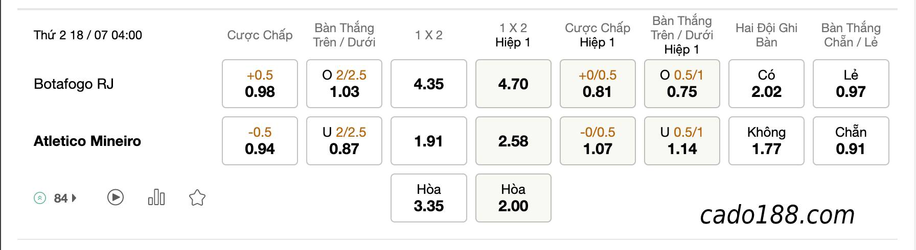Pick Over 2/2.5 goals at 1.03
The height and width of the screenshot is (250, 916).
344,84
